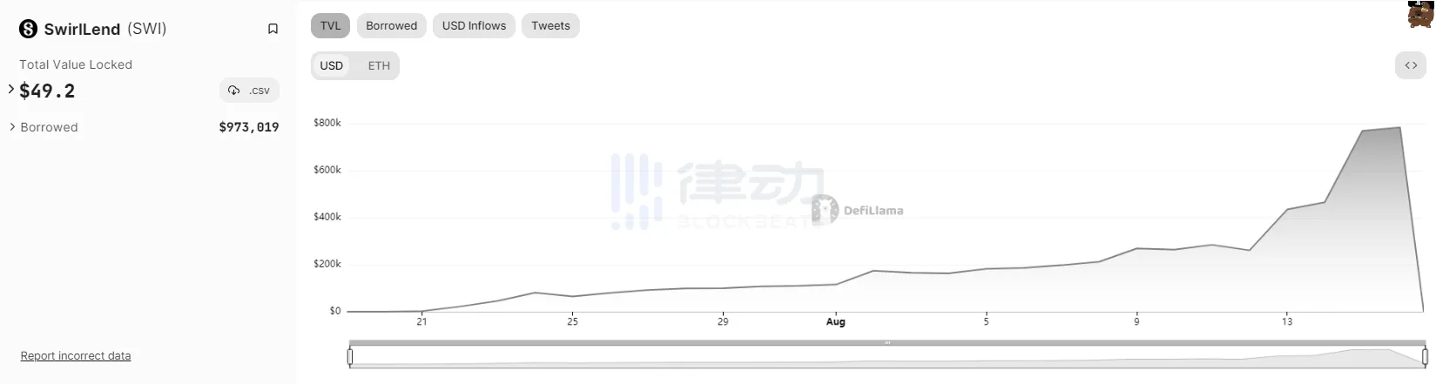Toggle the TVL chart series
The height and width of the screenshot is (384, 1436).
pyautogui.click(x=331, y=25)
